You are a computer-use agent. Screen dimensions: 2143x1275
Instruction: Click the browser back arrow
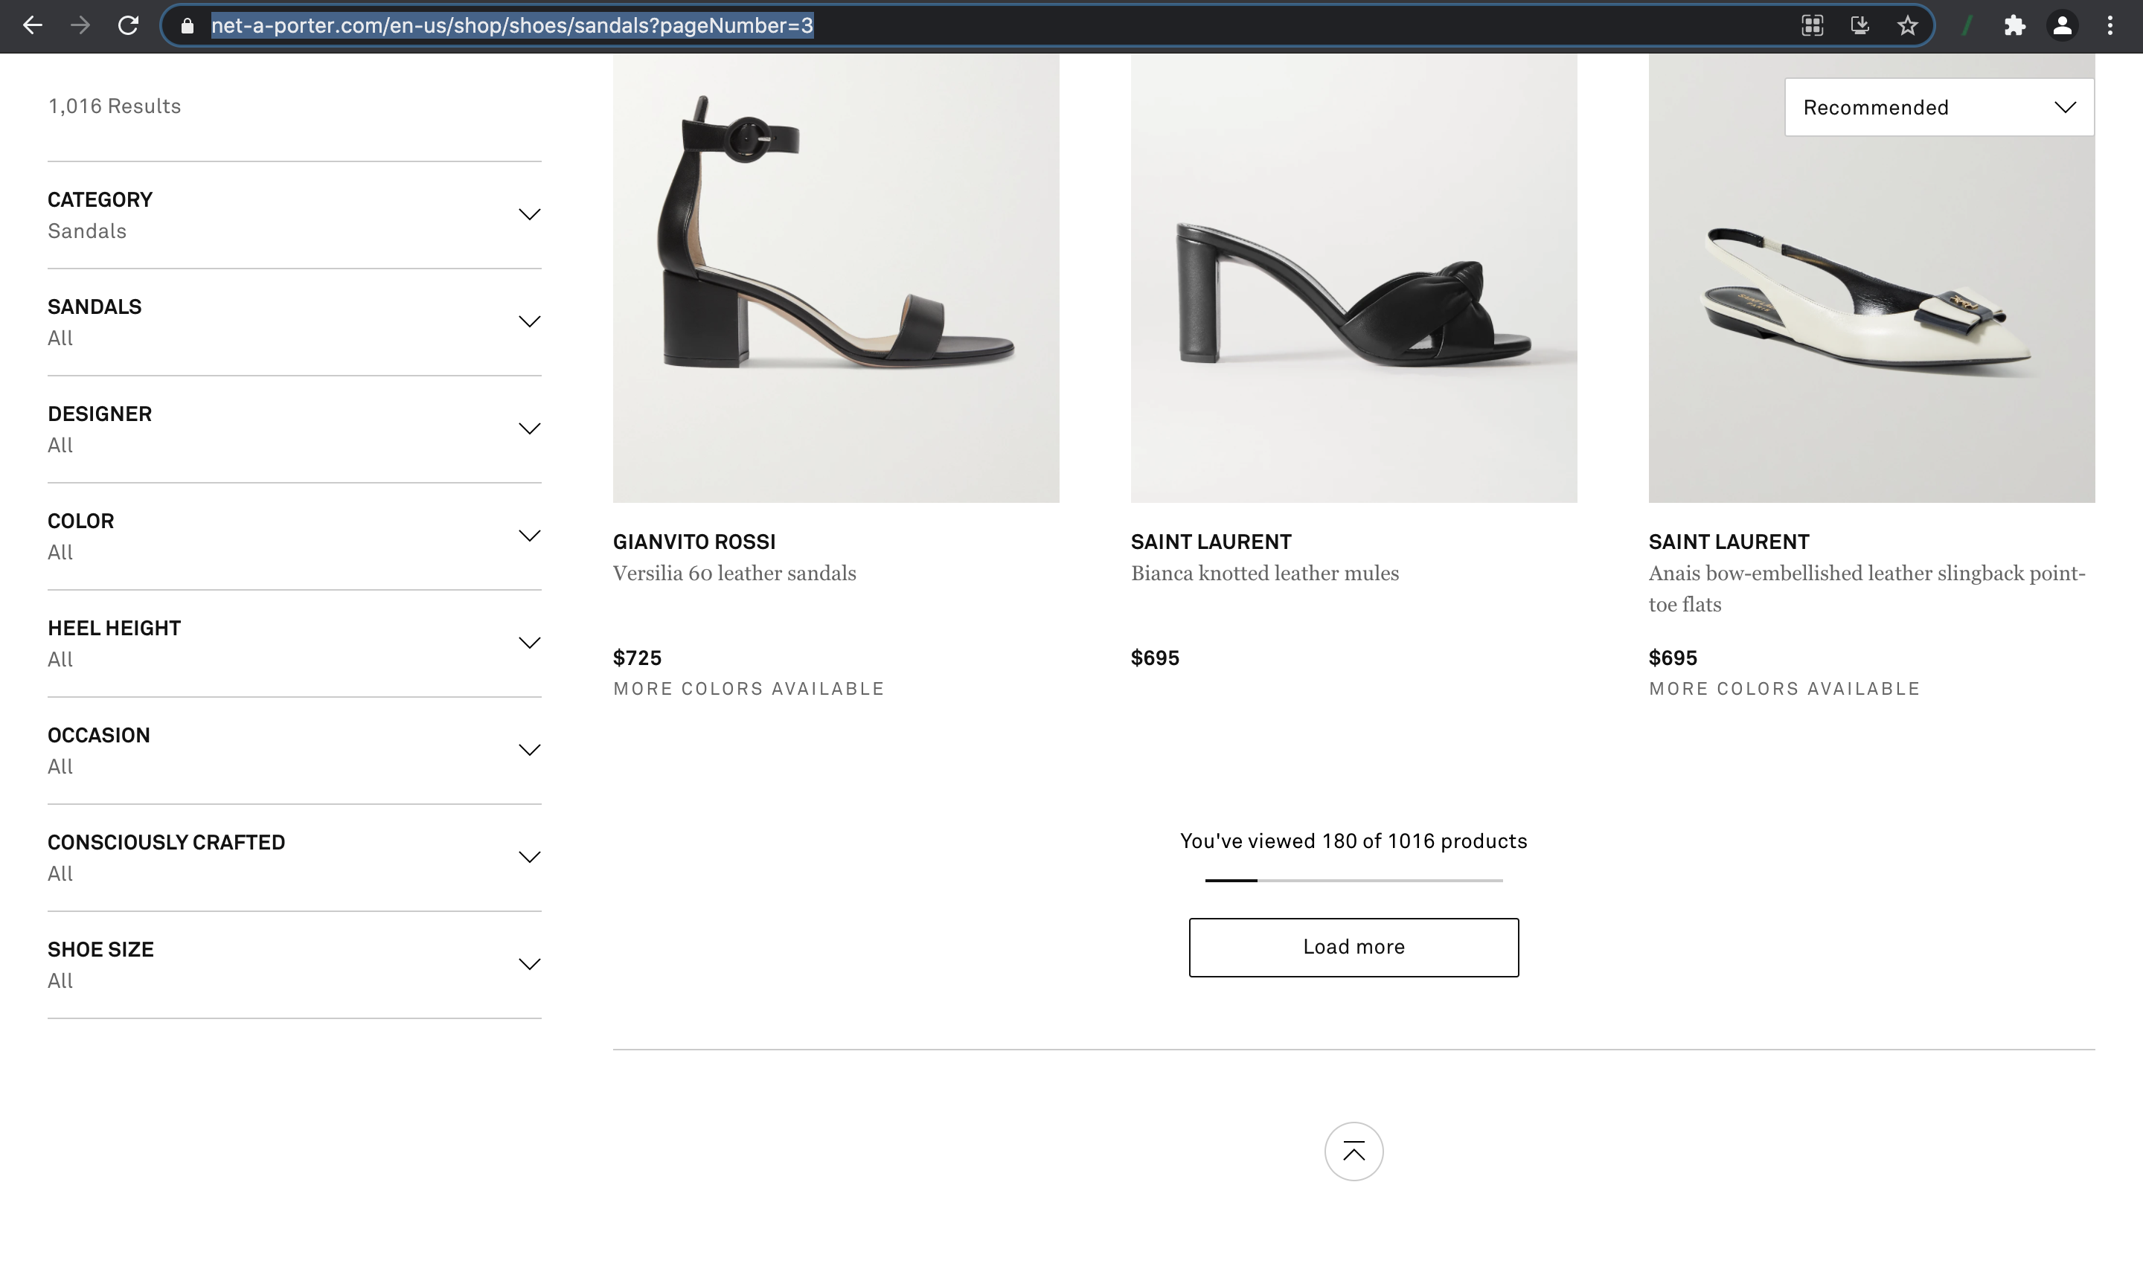click(x=33, y=26)
